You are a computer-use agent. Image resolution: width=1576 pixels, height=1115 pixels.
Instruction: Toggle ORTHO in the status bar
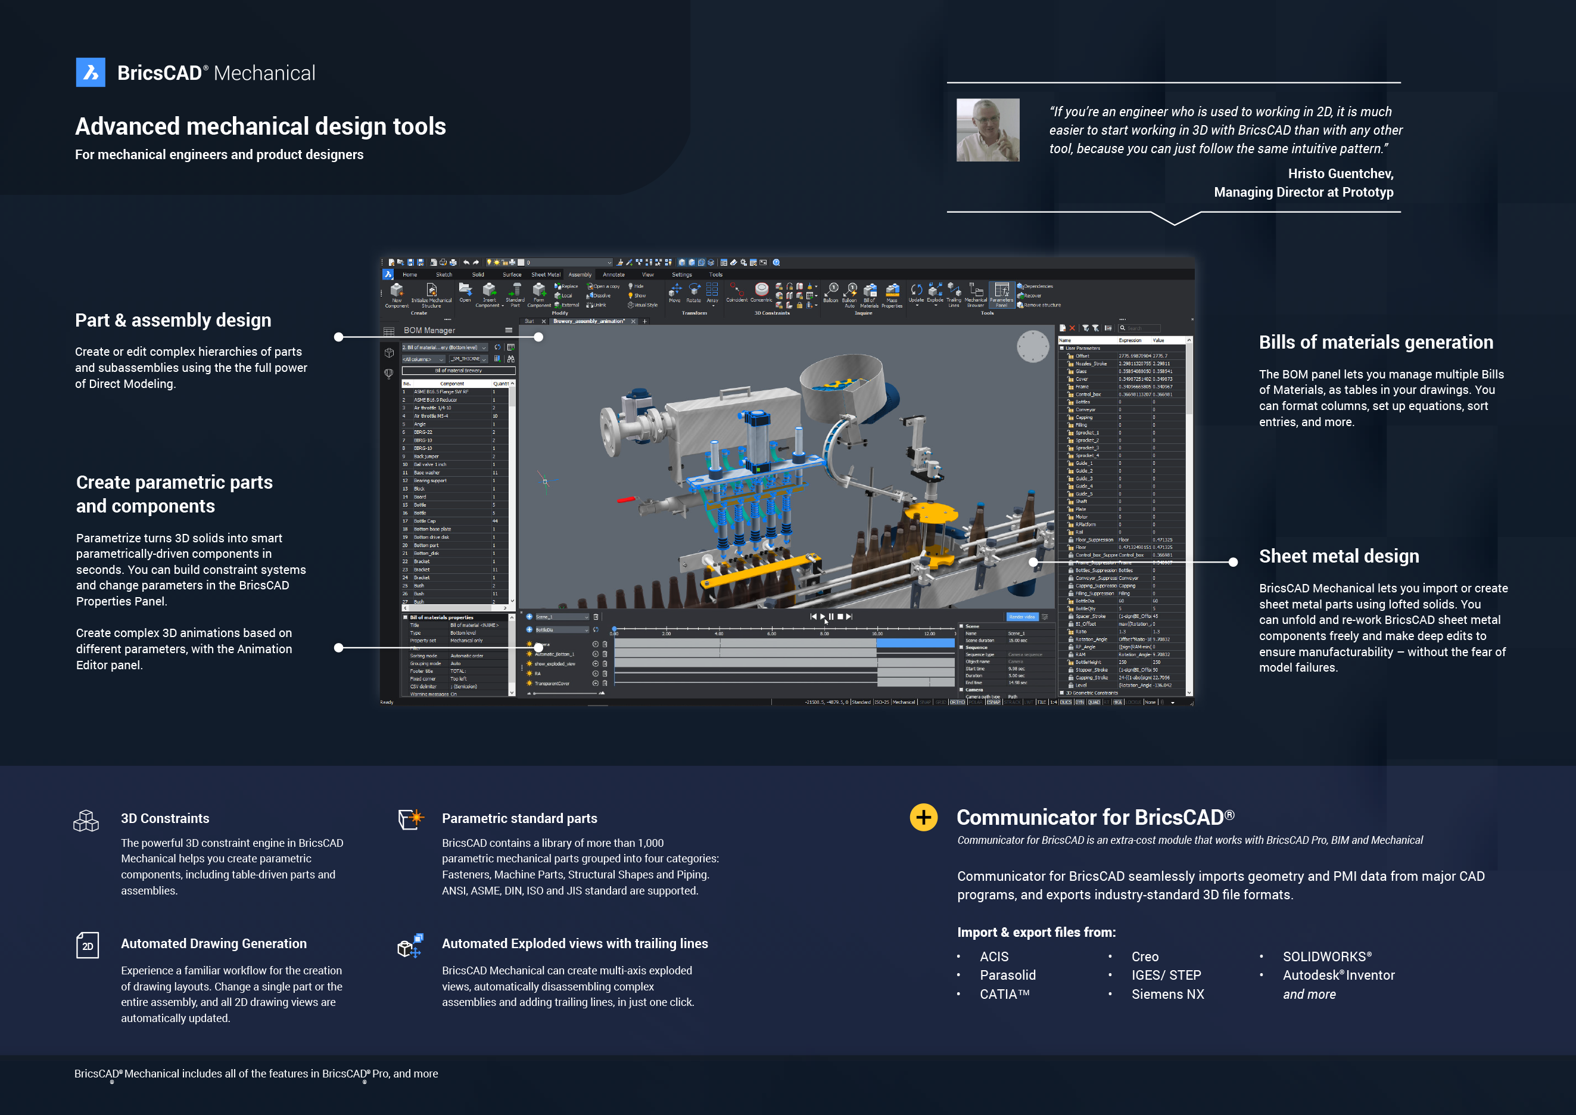[x=957, y=703]
